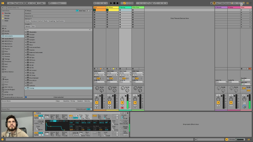This screenshot has width=253, height=142.
Task: Launch the second track's first clip
Action: point(107,10)
